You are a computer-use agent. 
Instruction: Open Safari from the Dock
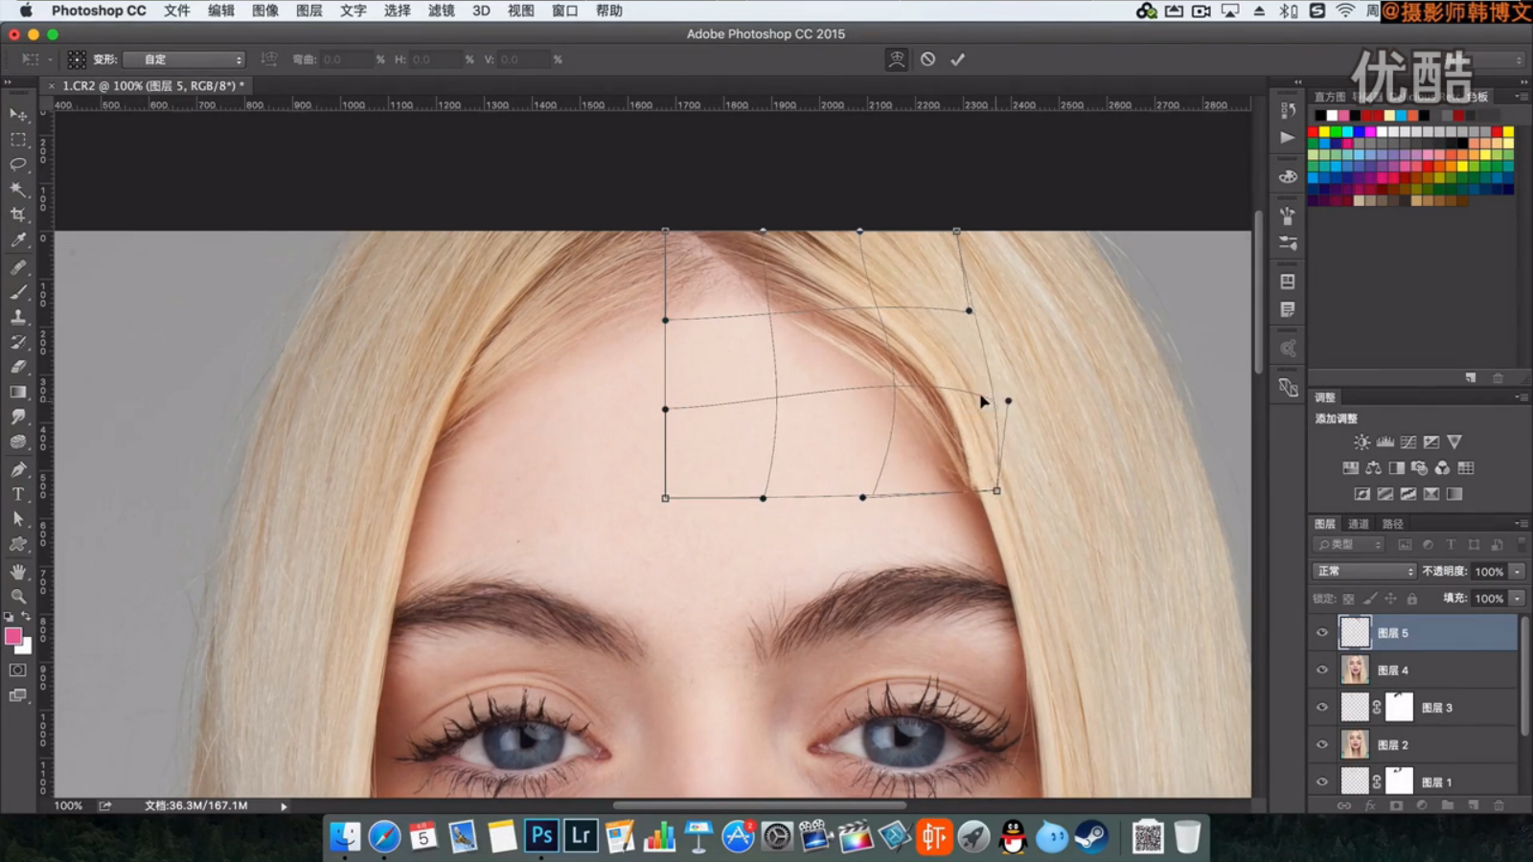pyautogui.click(x=385, y=836)
